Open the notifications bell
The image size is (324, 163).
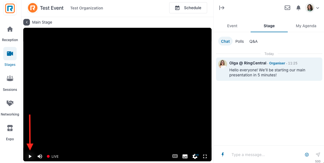298,8
